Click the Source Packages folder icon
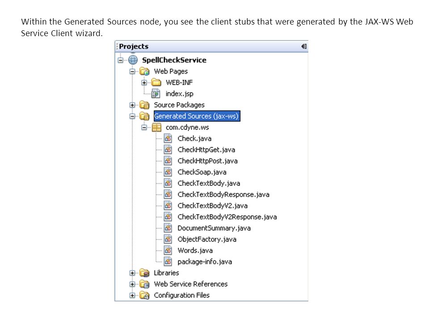 point(144,105)
